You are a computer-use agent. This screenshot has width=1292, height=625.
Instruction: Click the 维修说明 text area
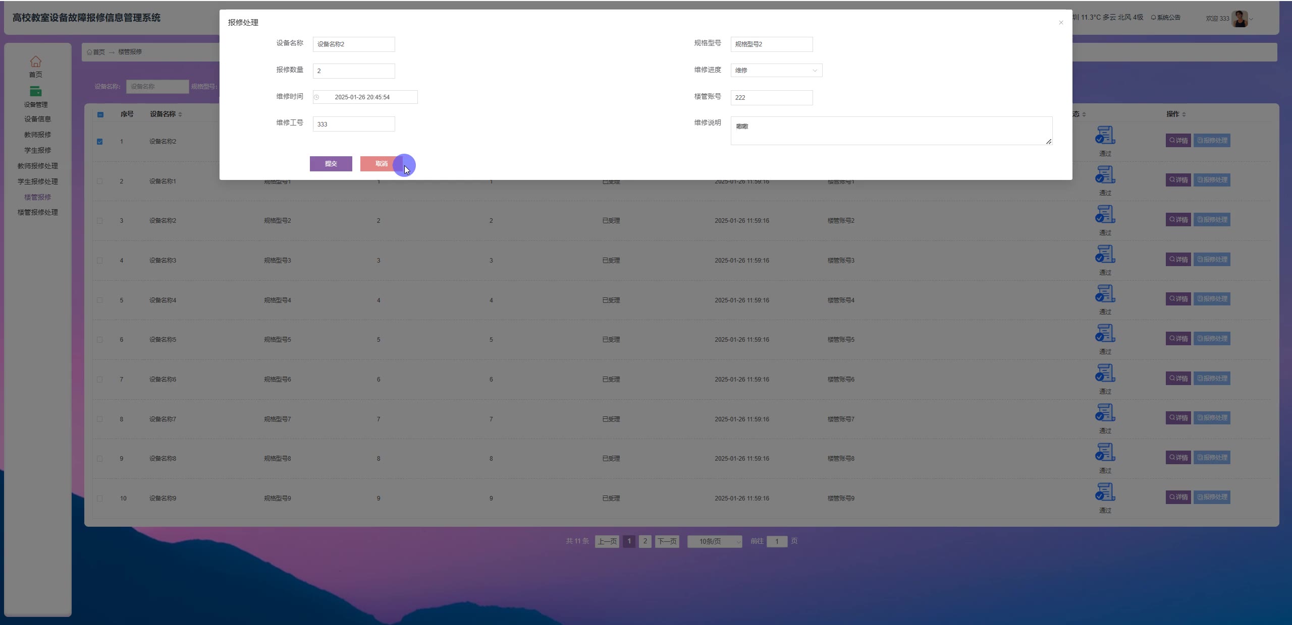[x=891, y=131]
